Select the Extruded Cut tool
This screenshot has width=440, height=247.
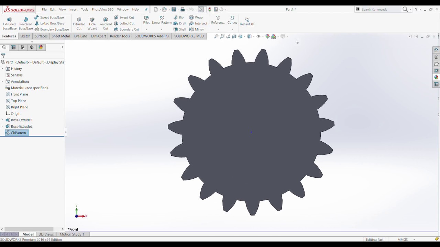pyautogui.click(x=79, y=24)
